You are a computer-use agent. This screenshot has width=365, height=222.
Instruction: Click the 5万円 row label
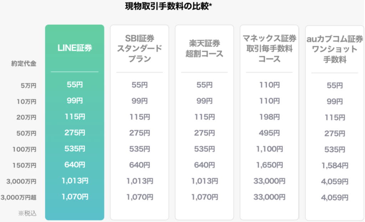pos(29,86)
